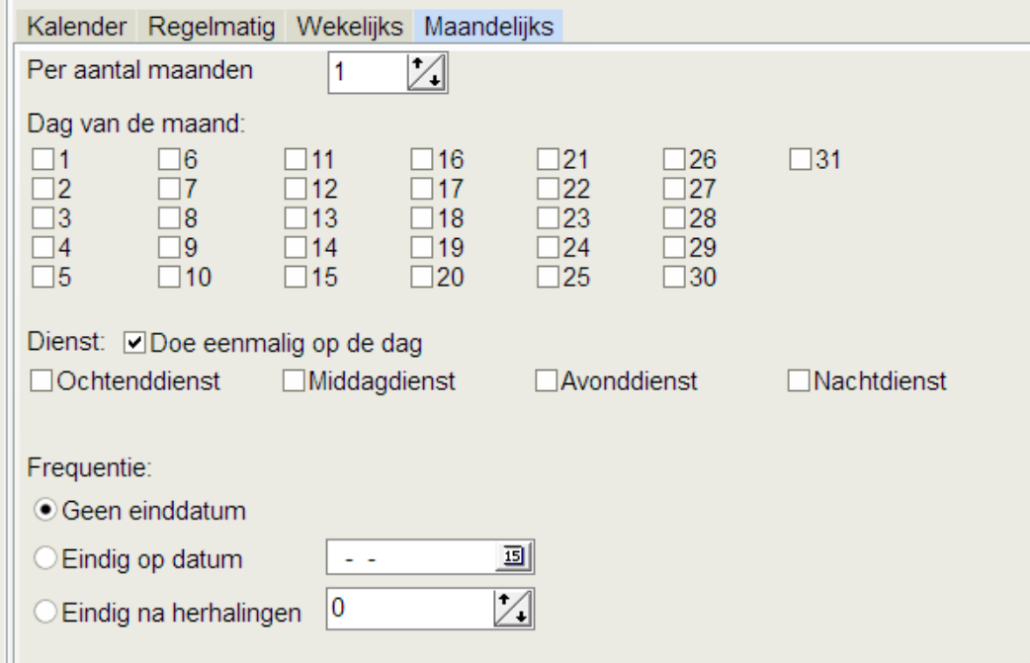
Task: Select Eindig na herhalingen option
Action: coord(44,613)
